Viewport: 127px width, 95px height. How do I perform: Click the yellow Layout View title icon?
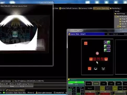[x=69, y=34]
